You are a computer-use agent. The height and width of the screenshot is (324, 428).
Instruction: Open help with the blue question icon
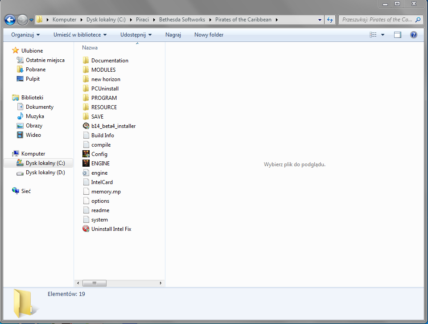[x=414, y=35]
